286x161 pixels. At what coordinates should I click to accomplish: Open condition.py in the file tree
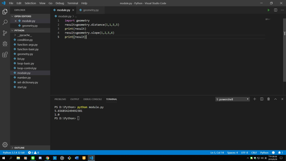(30, 40)
